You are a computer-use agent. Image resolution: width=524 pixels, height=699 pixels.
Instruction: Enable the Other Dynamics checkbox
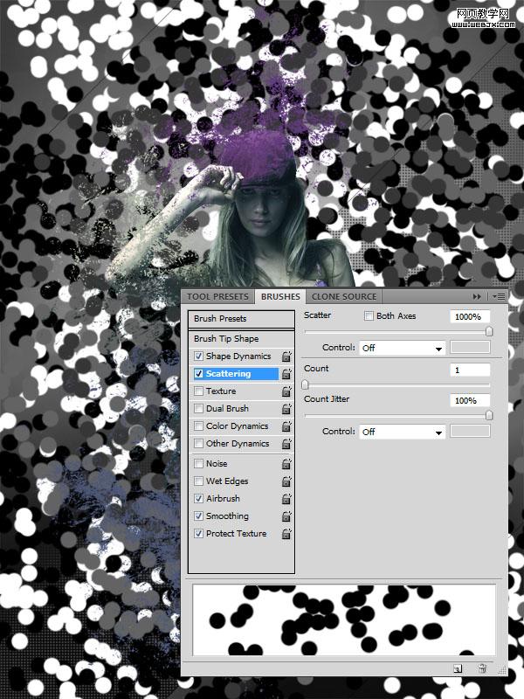(x=199, y=444)
